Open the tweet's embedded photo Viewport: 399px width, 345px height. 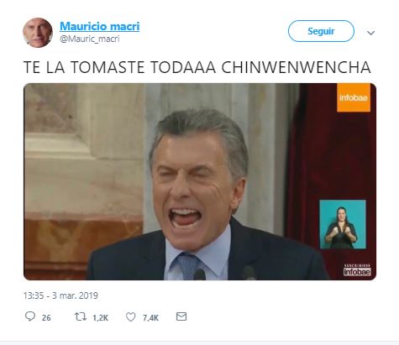[200, 181]
